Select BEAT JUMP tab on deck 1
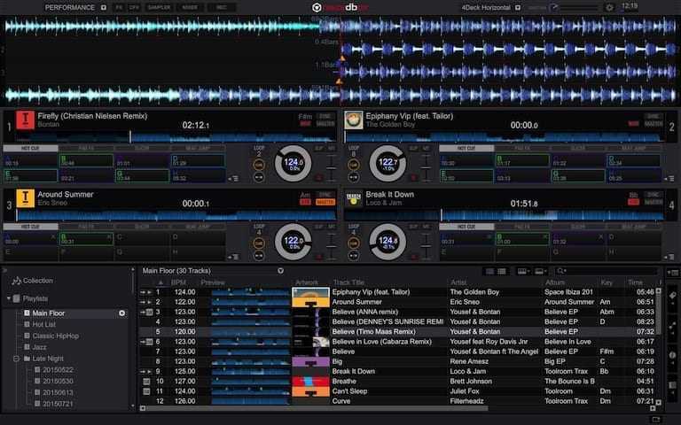The image size is (681, 425). click(x=198, y=149)
